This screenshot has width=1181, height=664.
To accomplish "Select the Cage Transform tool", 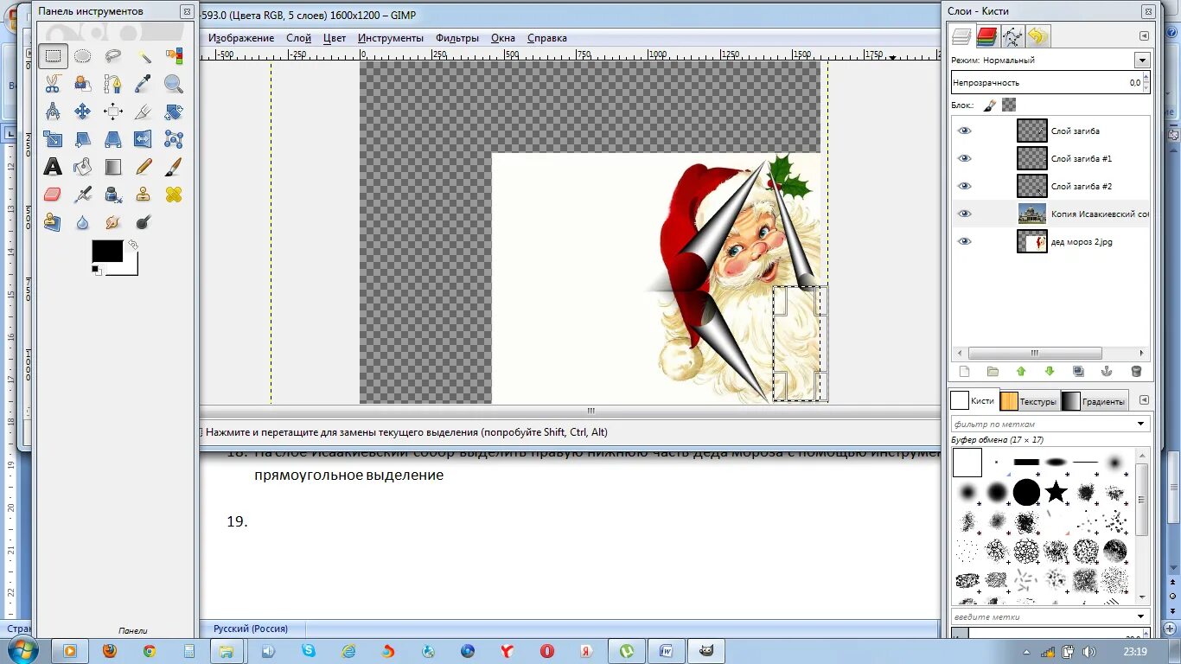I will [x=174, y=139].
